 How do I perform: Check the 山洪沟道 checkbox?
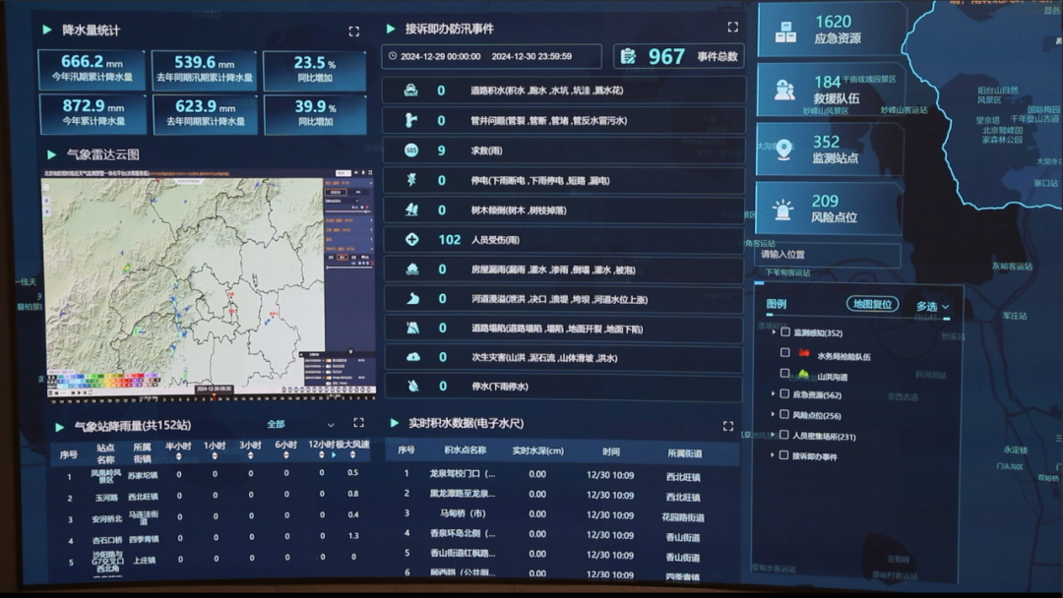(785, 373)
